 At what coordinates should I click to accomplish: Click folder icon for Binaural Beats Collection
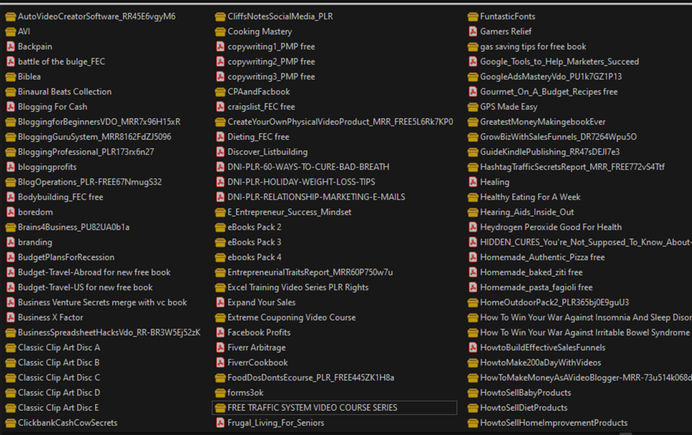point(10,92)
